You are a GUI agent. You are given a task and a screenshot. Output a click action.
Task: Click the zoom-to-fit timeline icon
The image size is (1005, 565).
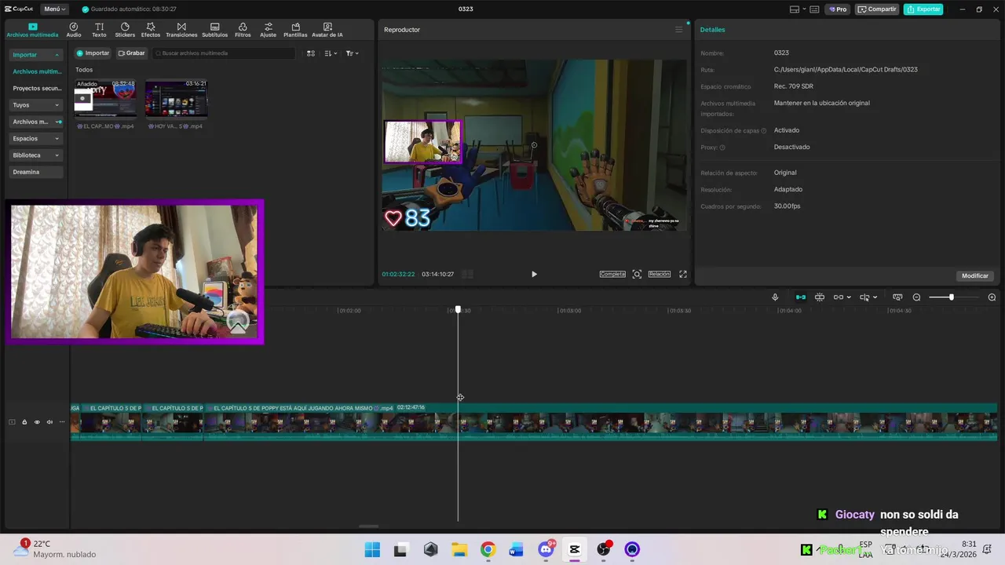[x=897, y=297]
